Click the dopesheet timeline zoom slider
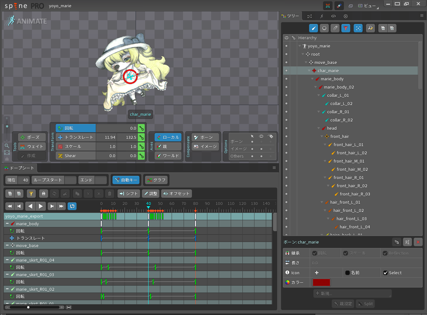The height and width of the screenshot is (315, 427). (x=35, y=307)
